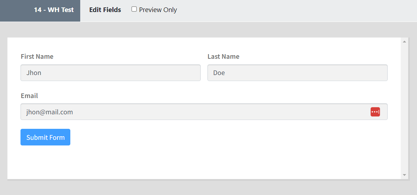Click the red password manager icon
417x195 pixels.
(375, 112)
